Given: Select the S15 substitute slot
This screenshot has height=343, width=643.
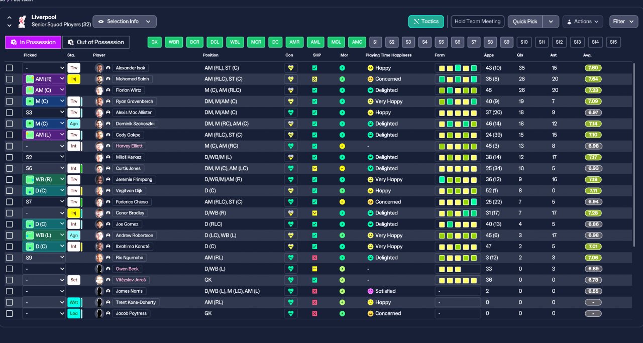Looking at the screenshot, I should pyautogui.click(x=613, y=42).
